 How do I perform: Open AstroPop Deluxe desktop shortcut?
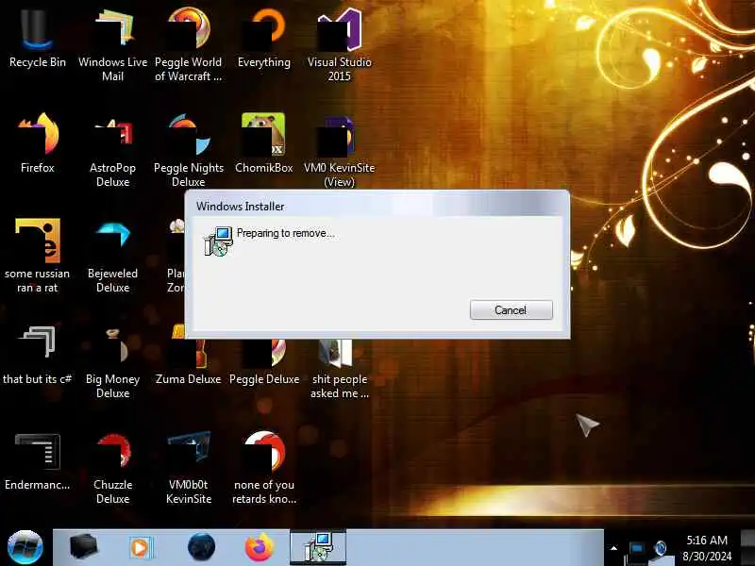[112, 151]
